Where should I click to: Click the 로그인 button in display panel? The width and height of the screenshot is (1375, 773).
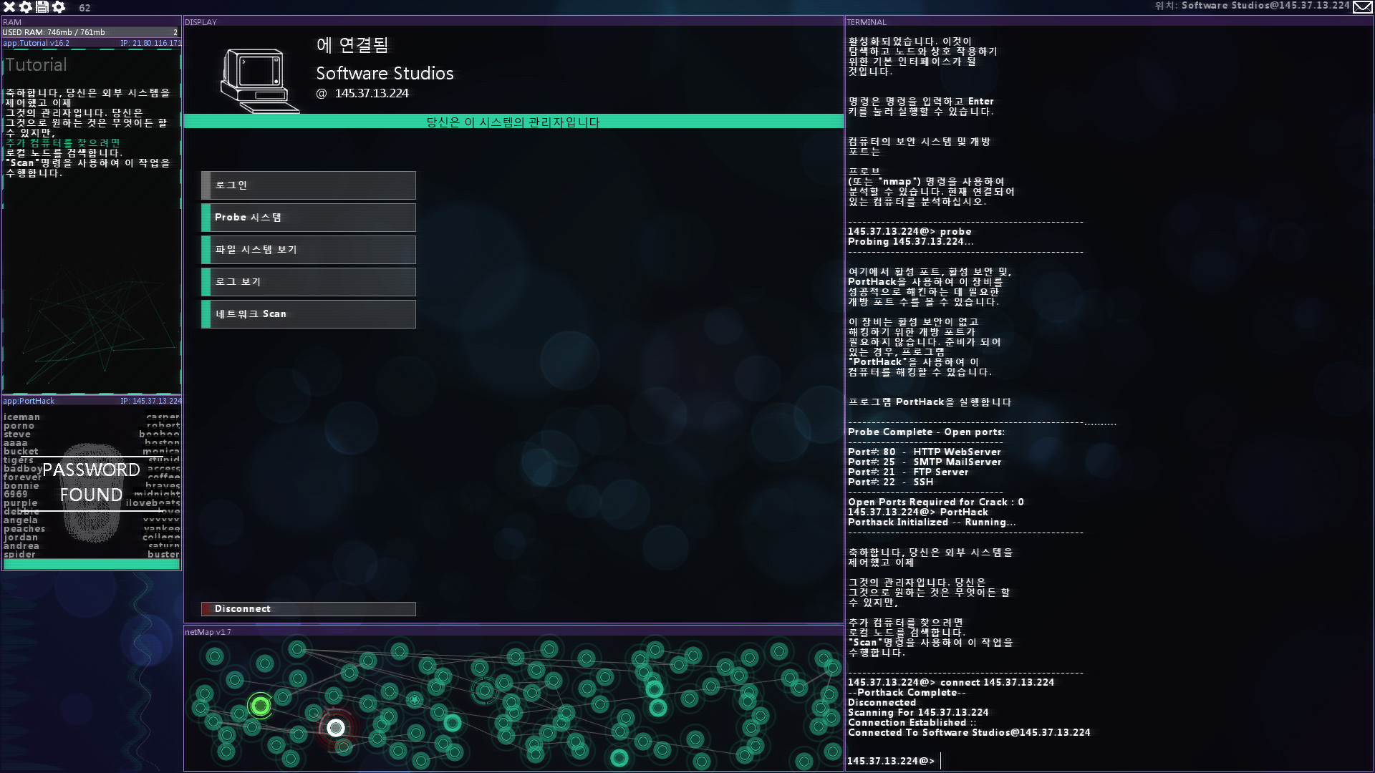[309, 184]
